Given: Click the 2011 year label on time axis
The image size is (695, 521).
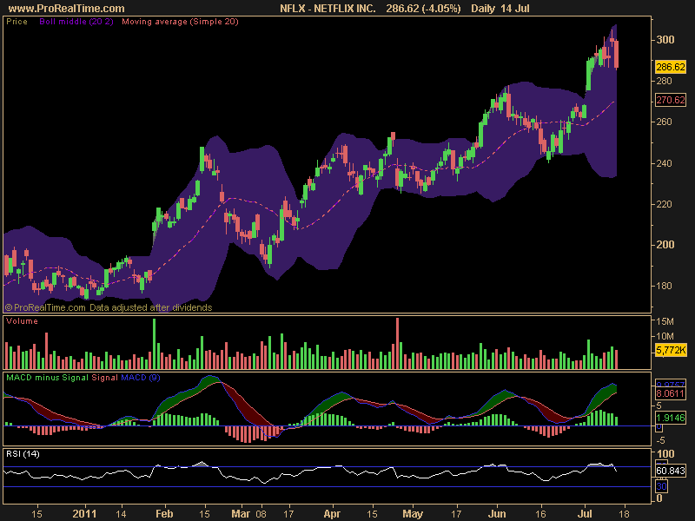Looking at the screenshot, I should tap(84, 513).
